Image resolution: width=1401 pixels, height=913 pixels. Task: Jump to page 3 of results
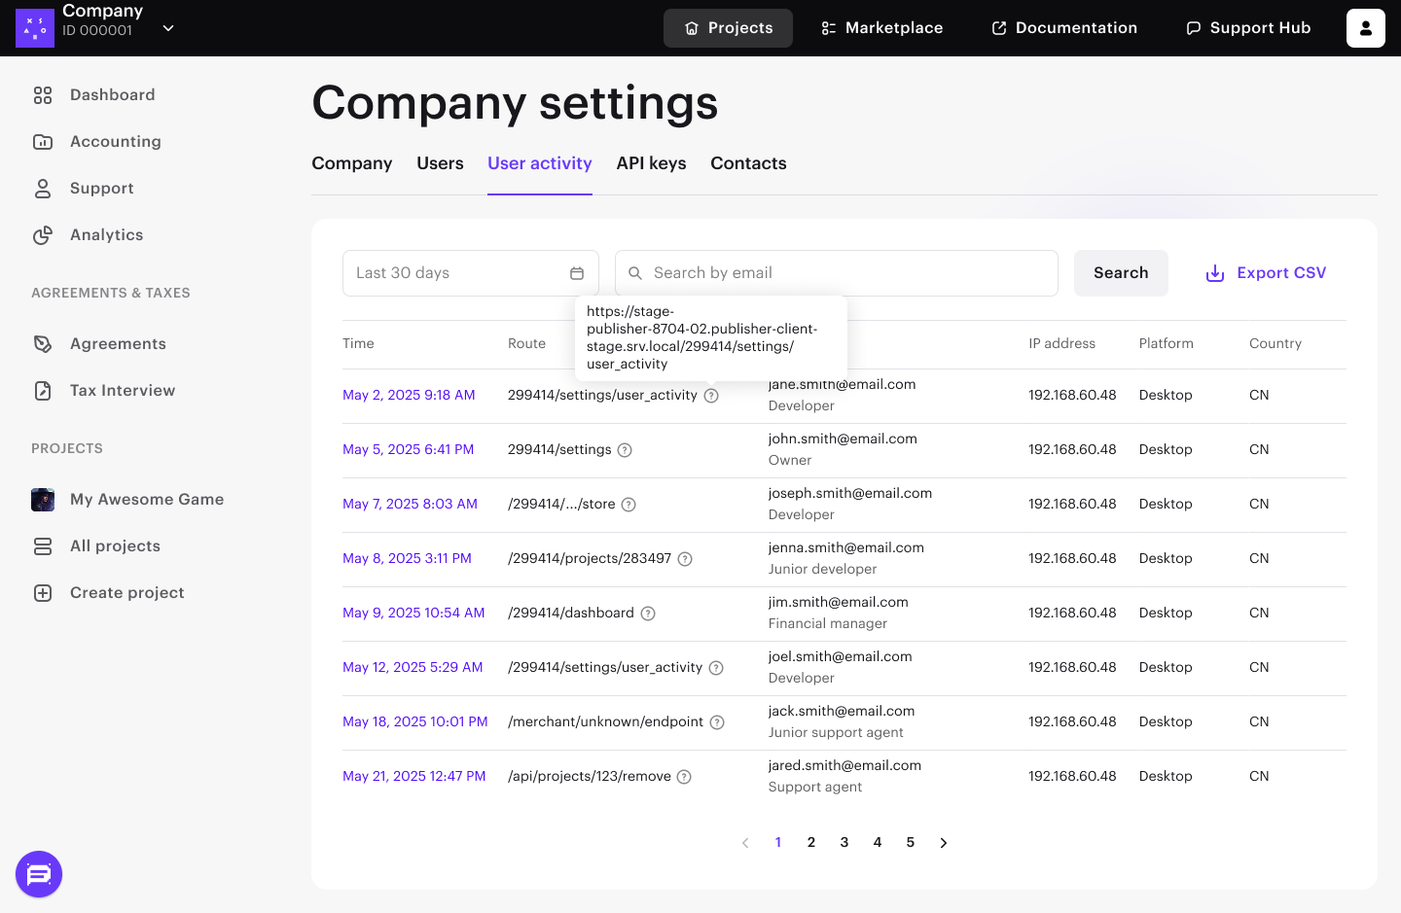(x=844, y=843)
